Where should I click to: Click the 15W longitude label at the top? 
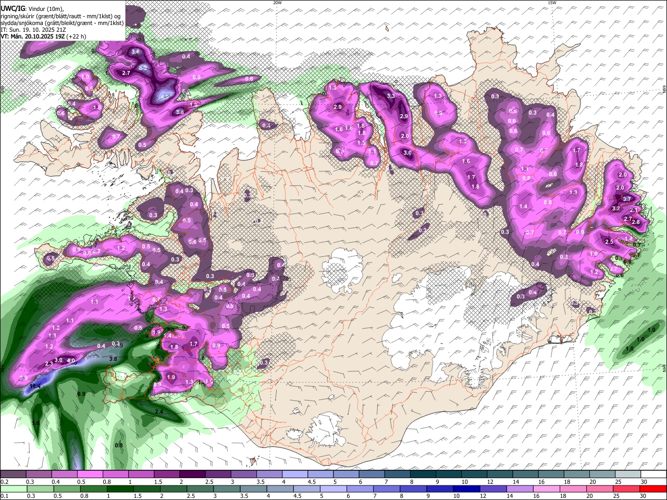(x=551, y=3)
